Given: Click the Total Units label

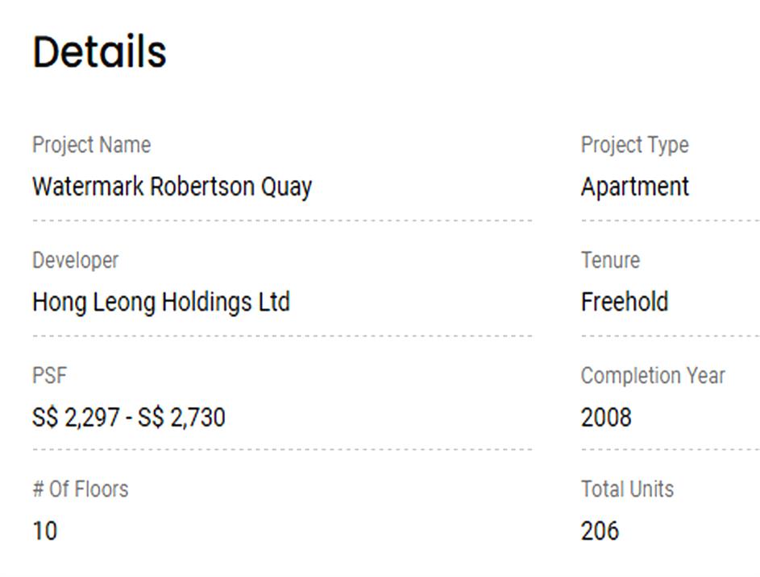Looking at the screenshot, I should point(627,489).
